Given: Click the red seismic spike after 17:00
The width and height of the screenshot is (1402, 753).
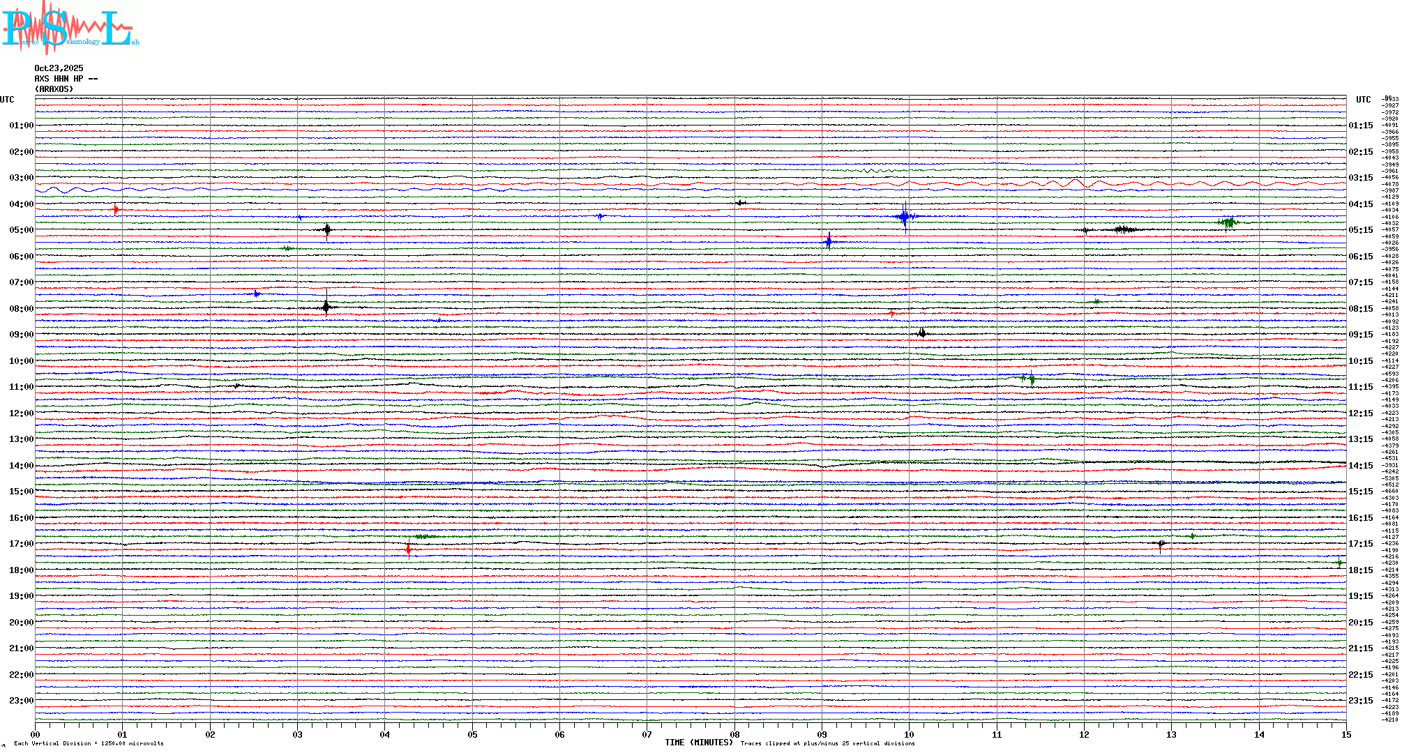Looking at the screenshot, I should 409,549.
